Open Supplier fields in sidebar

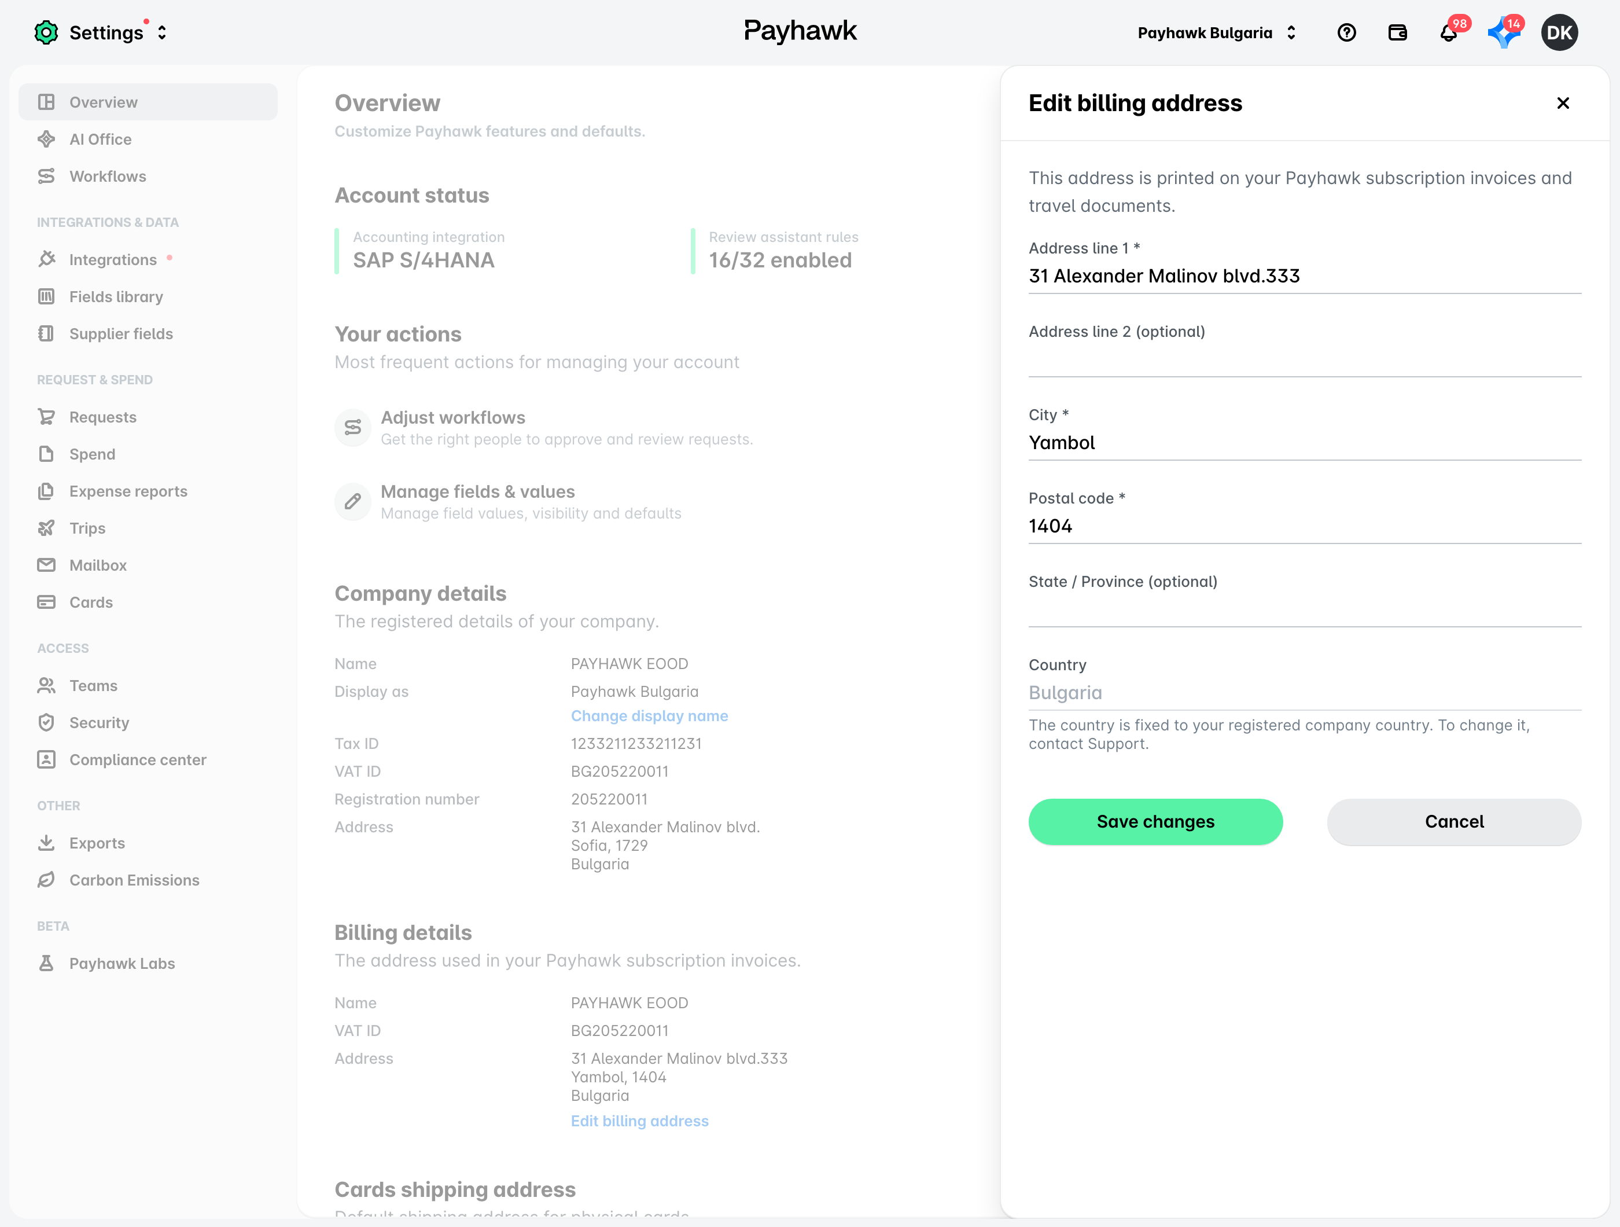point(148,333)
